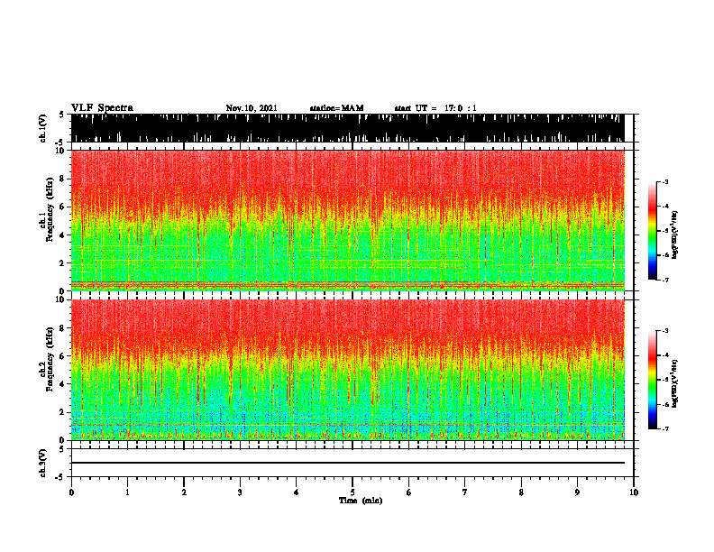Click the ch.1 spectrogram plot
This screenshot has height=552, width=714.
tap(347, 220)
